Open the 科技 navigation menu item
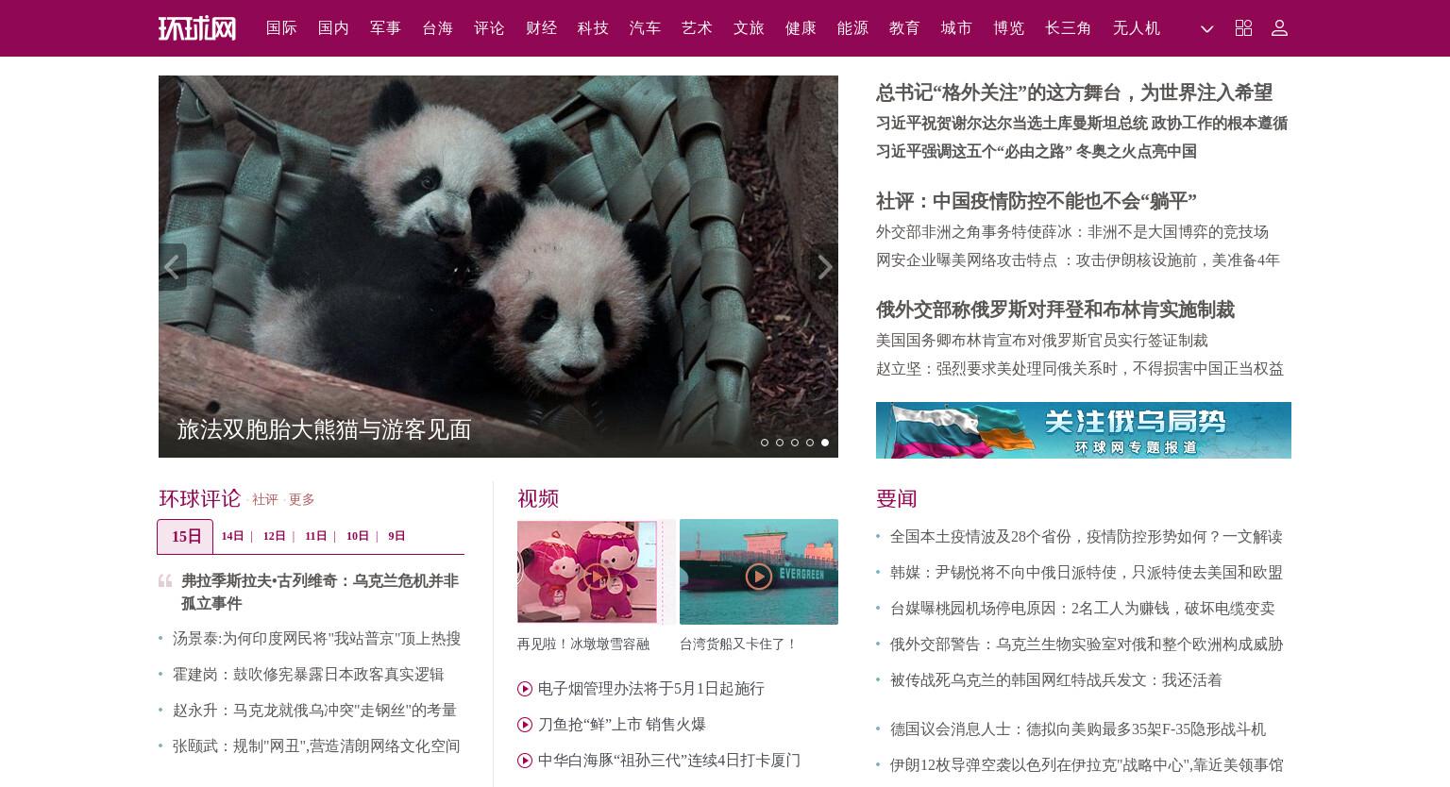Image resolution: width=1450 pixels, height=787 pixels. [x=593, y=28]
